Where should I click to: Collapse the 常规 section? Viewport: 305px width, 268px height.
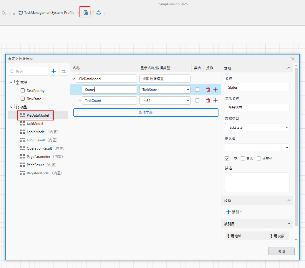click(289, 68)
